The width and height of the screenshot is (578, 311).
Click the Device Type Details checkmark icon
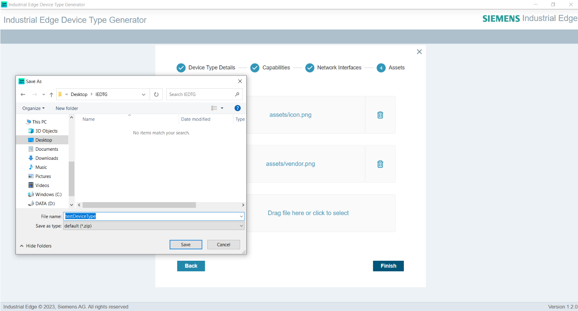pyautogui.click(x=181, y=67)
